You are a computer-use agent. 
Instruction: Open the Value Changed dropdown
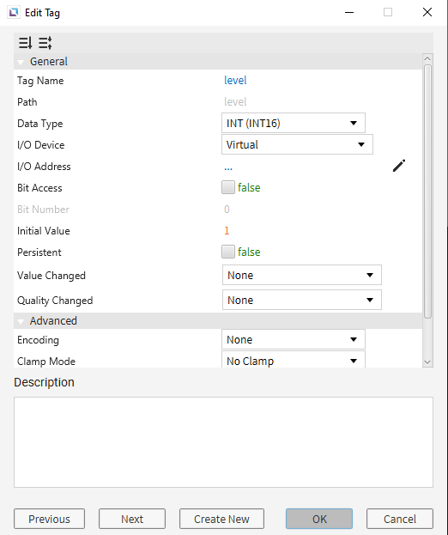[x=302, y=275]
